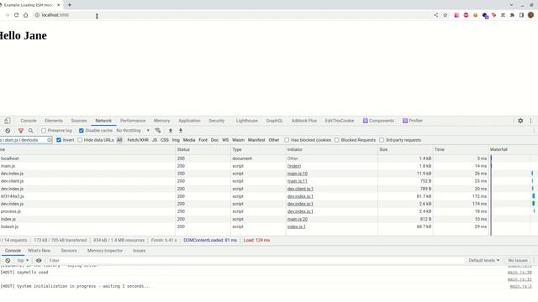
Task: Open DevTools three-dot more menu
Action: click(530, 121)
